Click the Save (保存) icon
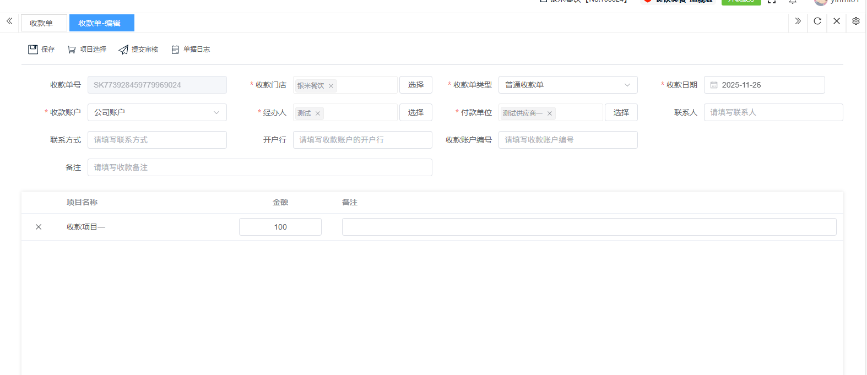The height and width of the screenshot is (375, 867). pyautogui.click(x=33, y=50)
